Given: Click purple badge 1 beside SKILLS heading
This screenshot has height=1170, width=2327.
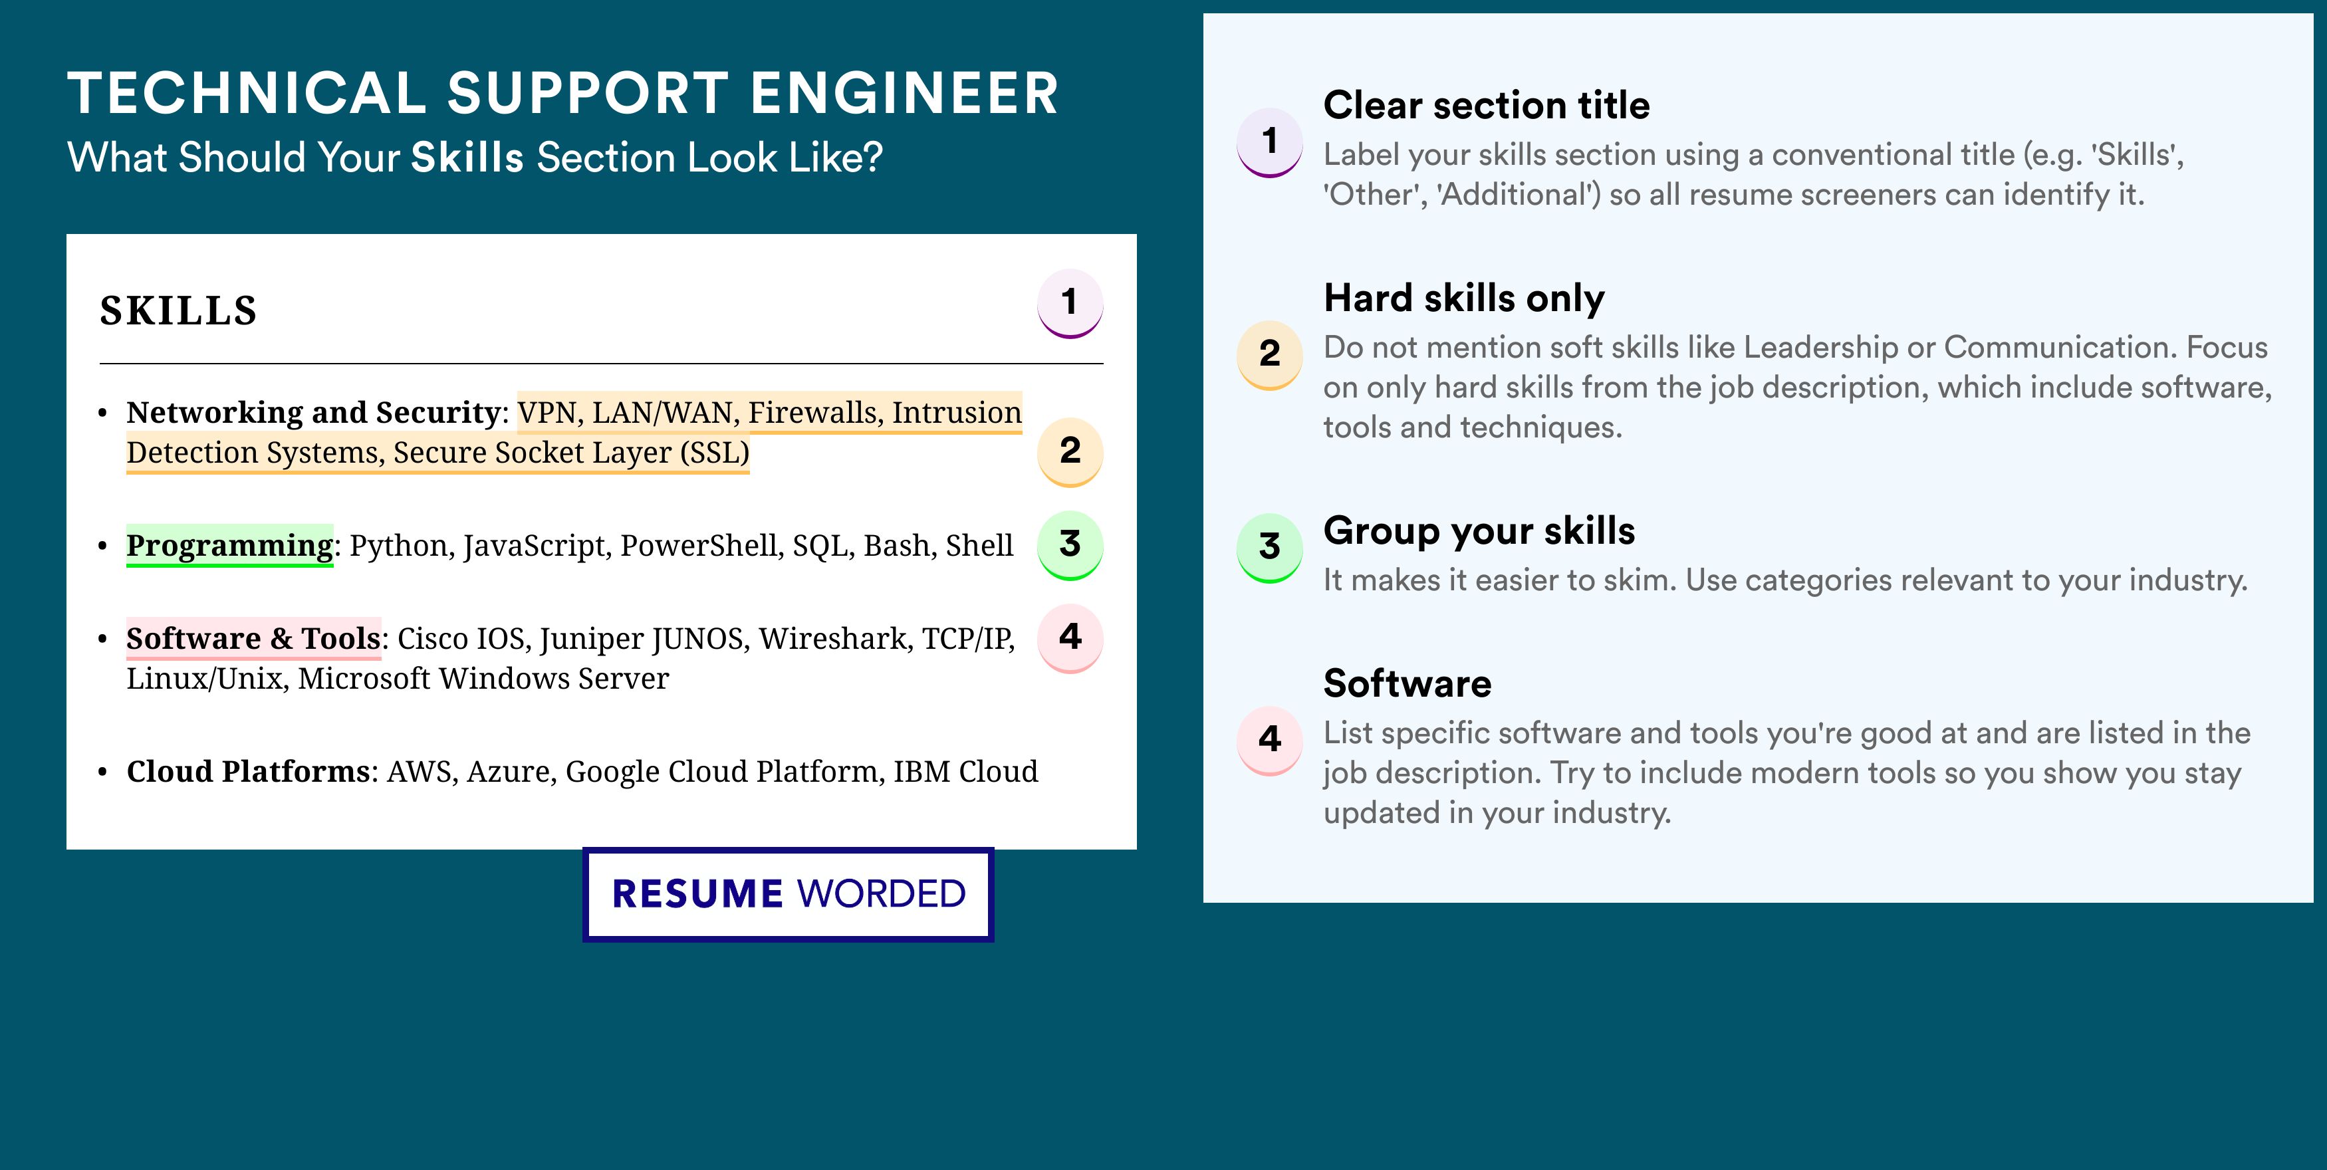Looking at the screenshot, I should 1070,304.
